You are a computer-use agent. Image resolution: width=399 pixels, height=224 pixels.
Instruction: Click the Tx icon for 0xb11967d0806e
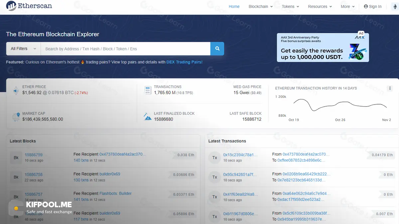(215, 216)
